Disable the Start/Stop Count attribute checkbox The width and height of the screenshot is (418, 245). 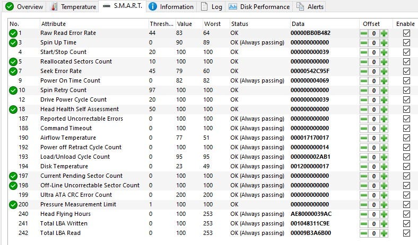406,52
